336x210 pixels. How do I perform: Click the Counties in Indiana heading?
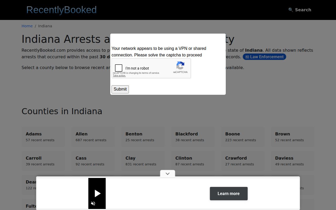(62, 111)
